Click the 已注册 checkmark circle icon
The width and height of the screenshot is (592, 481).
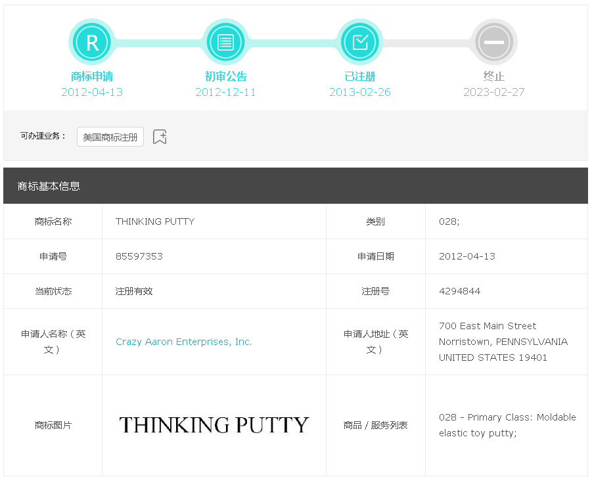tap(360, 42)
